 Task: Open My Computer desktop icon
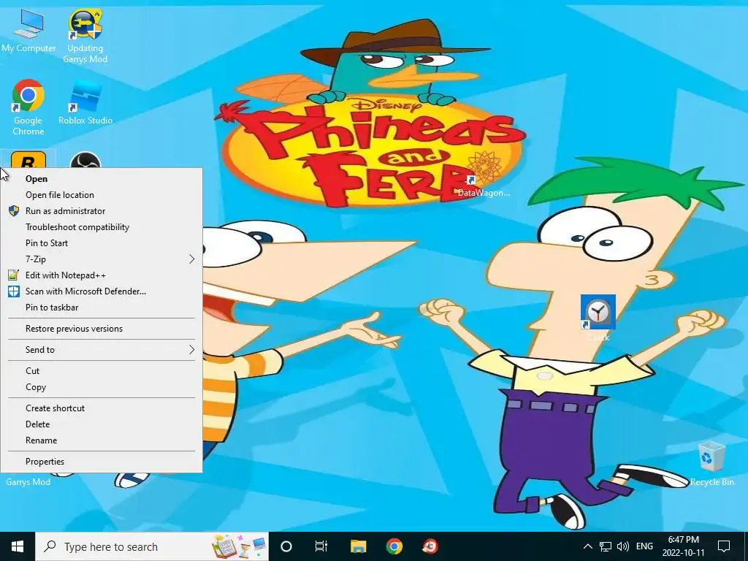[x=28, y=31]
